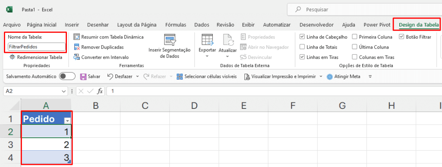Enable Colunas em Tiras checkbox

(x=355, y=57)
